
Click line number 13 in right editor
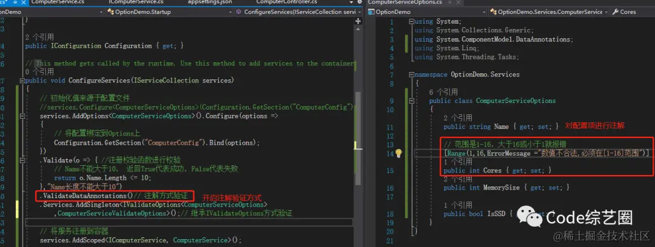click(x=390, y=144)
